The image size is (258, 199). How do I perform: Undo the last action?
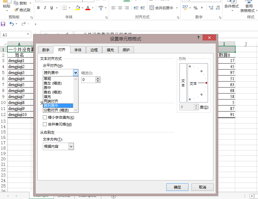coord(11,24)
